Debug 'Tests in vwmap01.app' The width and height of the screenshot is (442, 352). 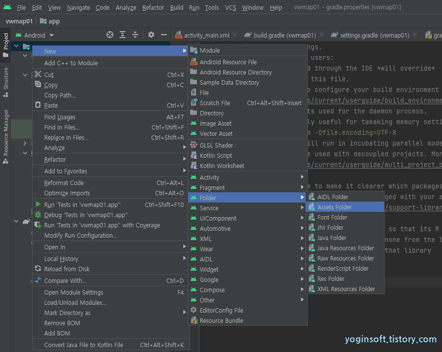pyautogui.click(x=110, y=215)
